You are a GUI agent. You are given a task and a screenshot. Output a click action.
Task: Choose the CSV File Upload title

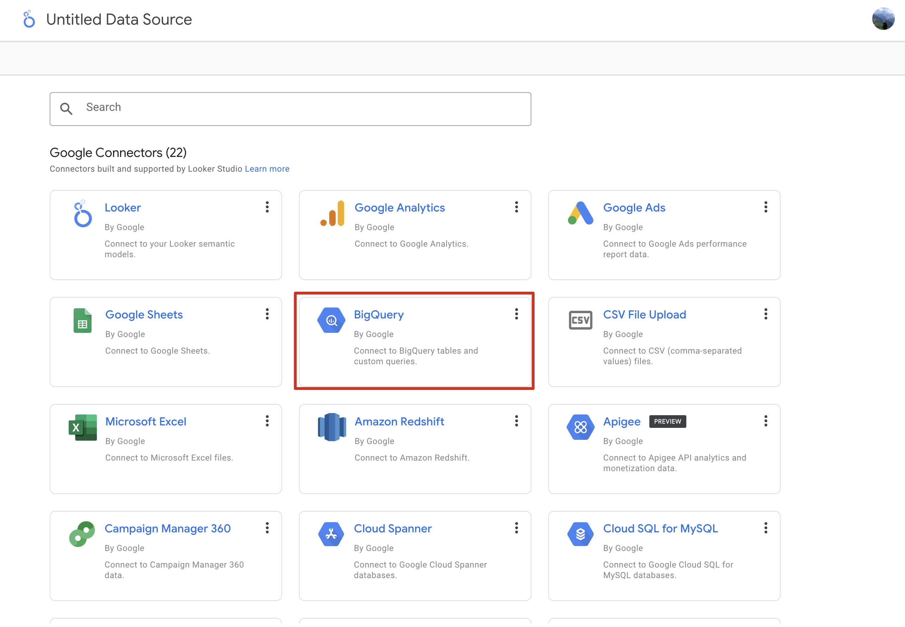click(x=644, y=315)
